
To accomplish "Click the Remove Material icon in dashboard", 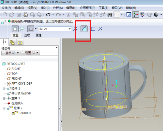I will [84, 29].
